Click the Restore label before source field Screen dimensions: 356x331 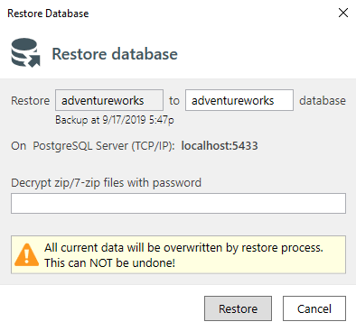tap(31, 100)
